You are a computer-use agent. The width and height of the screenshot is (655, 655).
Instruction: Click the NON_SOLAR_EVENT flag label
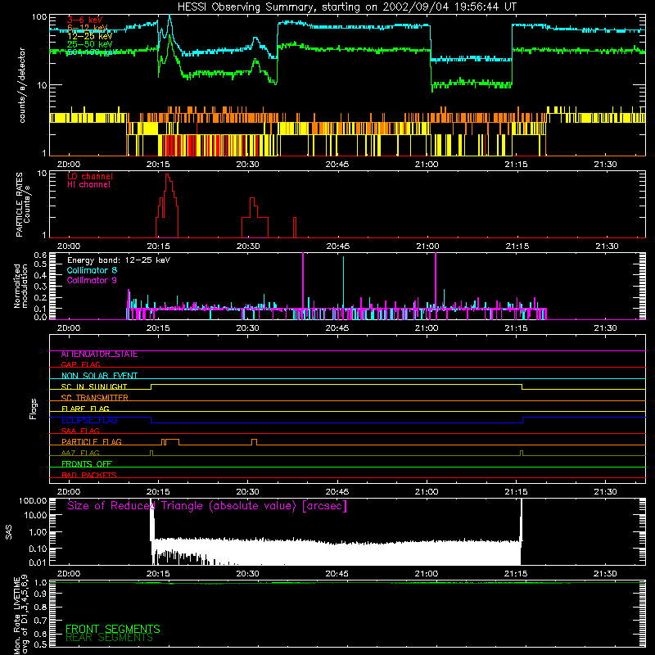(x=99, y=376)
